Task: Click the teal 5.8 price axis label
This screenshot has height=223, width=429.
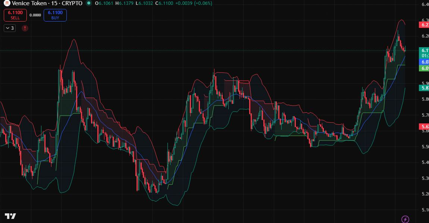Action: (424, 88)
